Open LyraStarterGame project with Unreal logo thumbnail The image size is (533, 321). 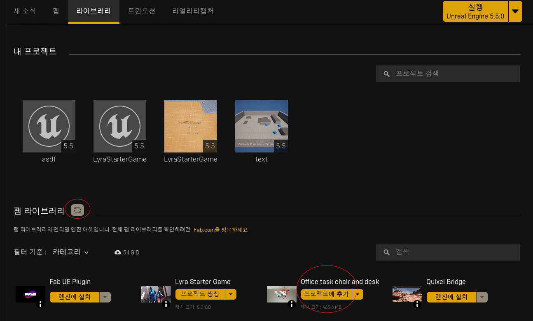tap(120, 126)
